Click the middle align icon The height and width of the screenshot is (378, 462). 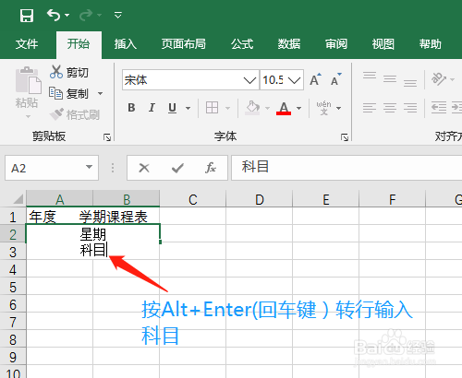pos(390,80)
